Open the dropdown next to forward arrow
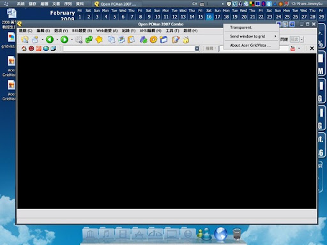The width and height of the screenshot is (327, 245). [x=72, y=40]
